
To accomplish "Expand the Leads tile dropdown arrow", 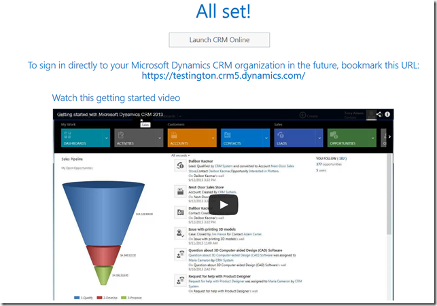I will (319, 138).
